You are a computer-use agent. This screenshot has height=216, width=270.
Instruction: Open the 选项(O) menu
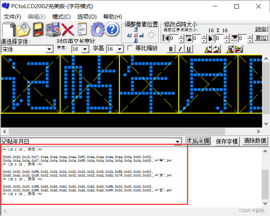tap(87, 17)
